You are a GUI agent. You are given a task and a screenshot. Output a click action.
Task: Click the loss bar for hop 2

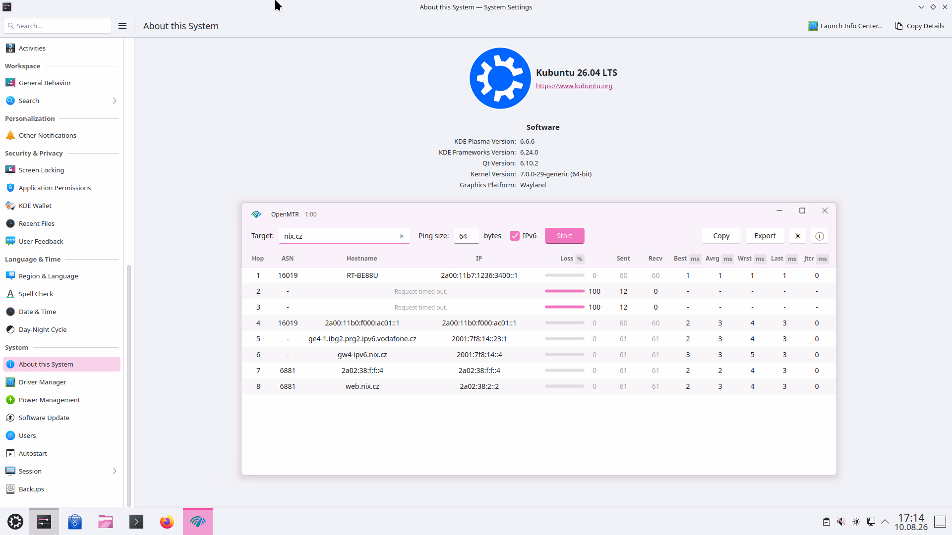(x=565, y=291)
